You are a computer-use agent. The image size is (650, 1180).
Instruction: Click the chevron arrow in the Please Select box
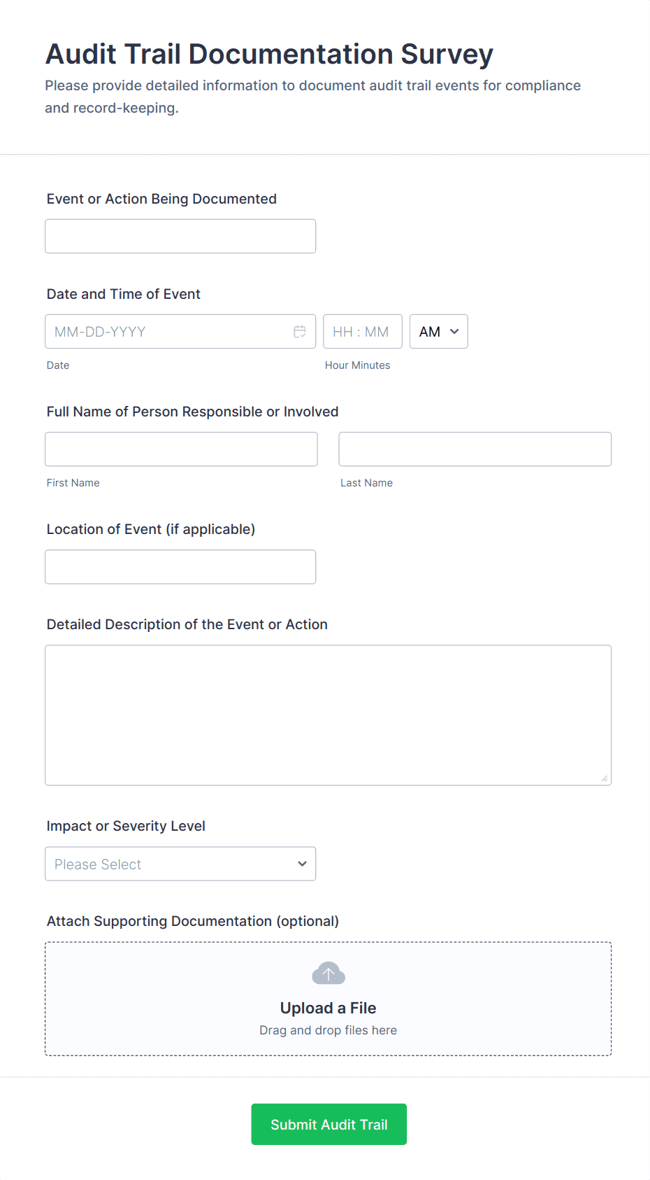pyautogui.click(x=302, y=864)
